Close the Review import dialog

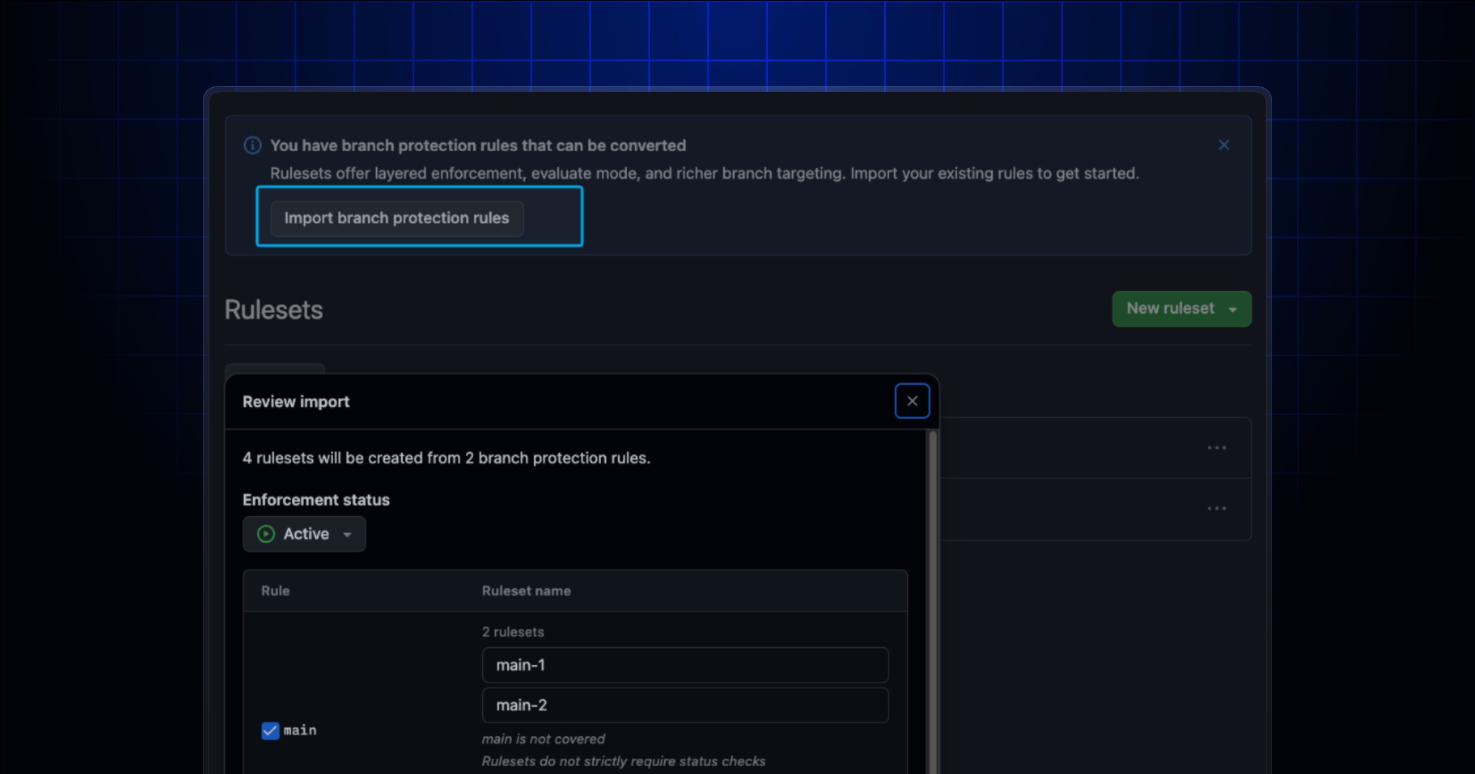tap(912, 401)
